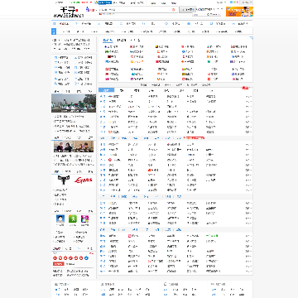Open the green square app icon
This screenshot has height=298, width=298.
click(x=73, y=219)
